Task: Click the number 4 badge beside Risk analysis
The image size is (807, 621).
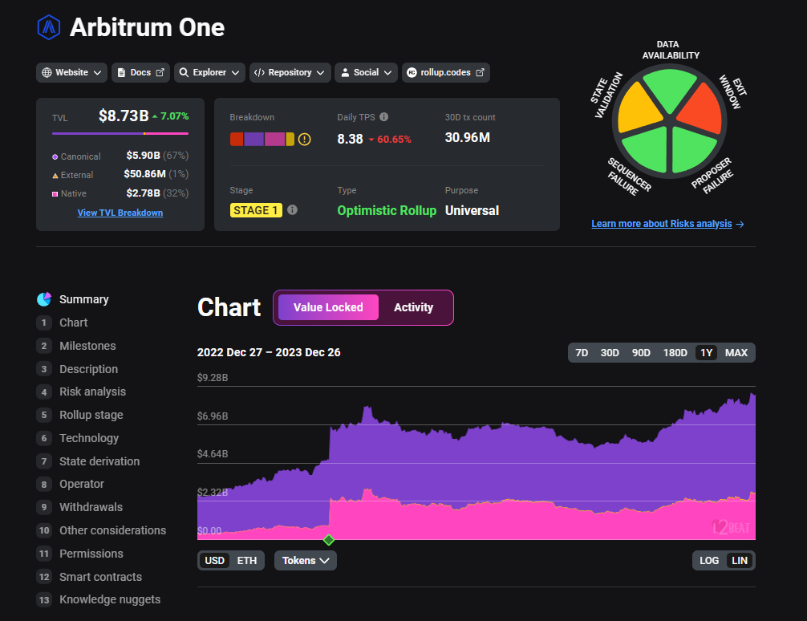Action: 44,392
